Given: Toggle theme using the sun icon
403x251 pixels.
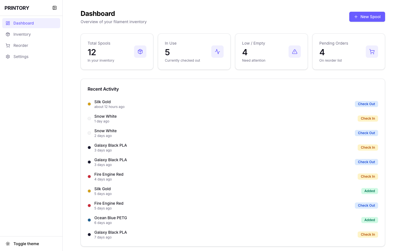Looking at the screenshot, I should coord(8,244).
